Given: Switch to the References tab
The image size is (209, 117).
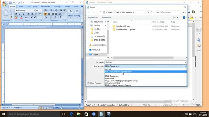Looking at the screenshot, I should (x=45, y=6).
